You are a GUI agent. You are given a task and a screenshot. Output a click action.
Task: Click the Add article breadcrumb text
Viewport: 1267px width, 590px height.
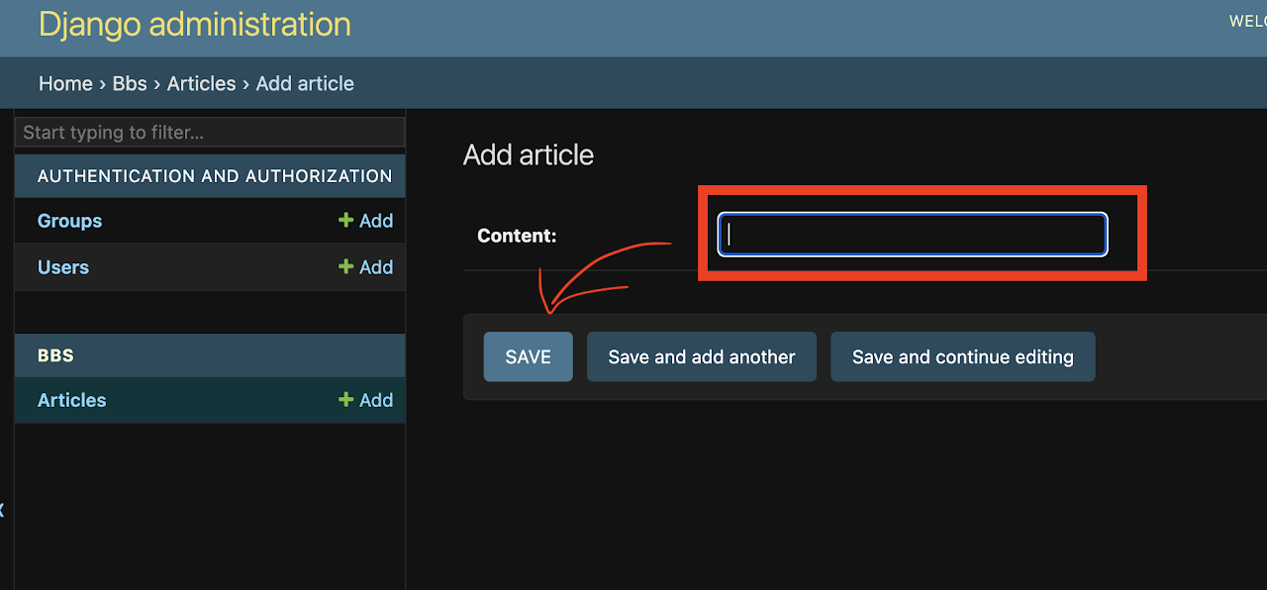[305, 84]
